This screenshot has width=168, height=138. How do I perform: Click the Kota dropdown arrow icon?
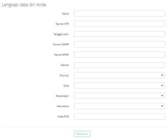tap(162, 86)
